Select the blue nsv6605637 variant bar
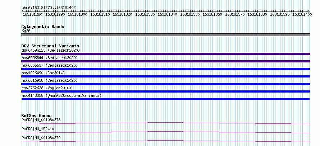The image size is (320, 146). pos(165,69)
